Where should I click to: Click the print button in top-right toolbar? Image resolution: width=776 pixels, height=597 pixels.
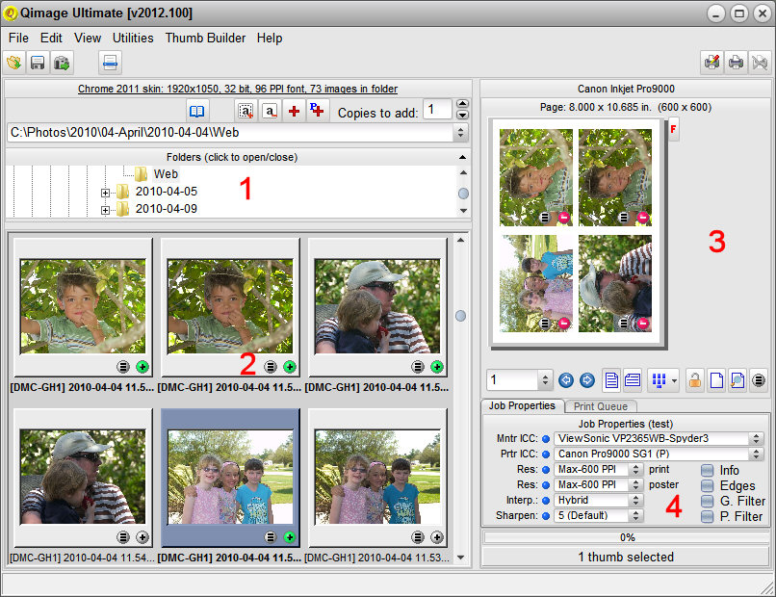(x=736, y=64)
